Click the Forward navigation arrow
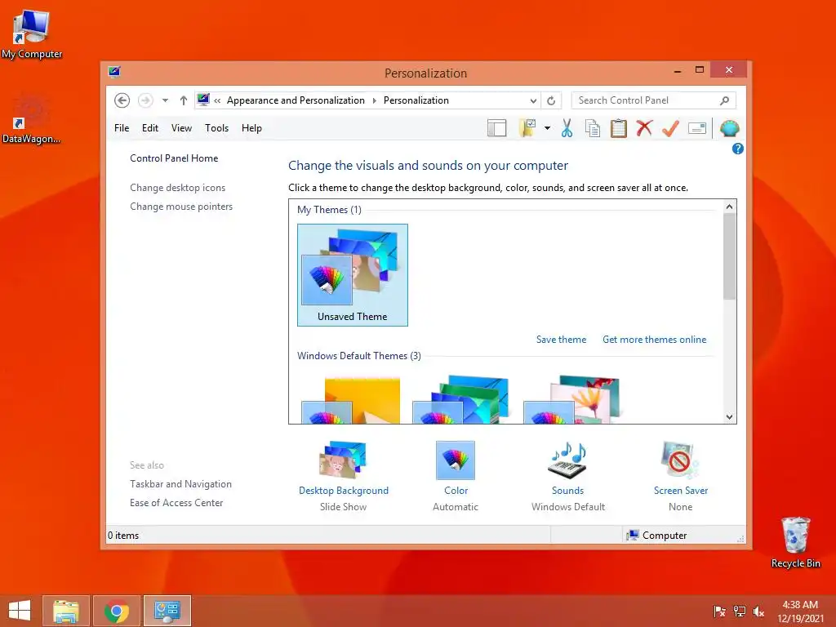Viewport: 836px width, 627px height. point(145,100)
